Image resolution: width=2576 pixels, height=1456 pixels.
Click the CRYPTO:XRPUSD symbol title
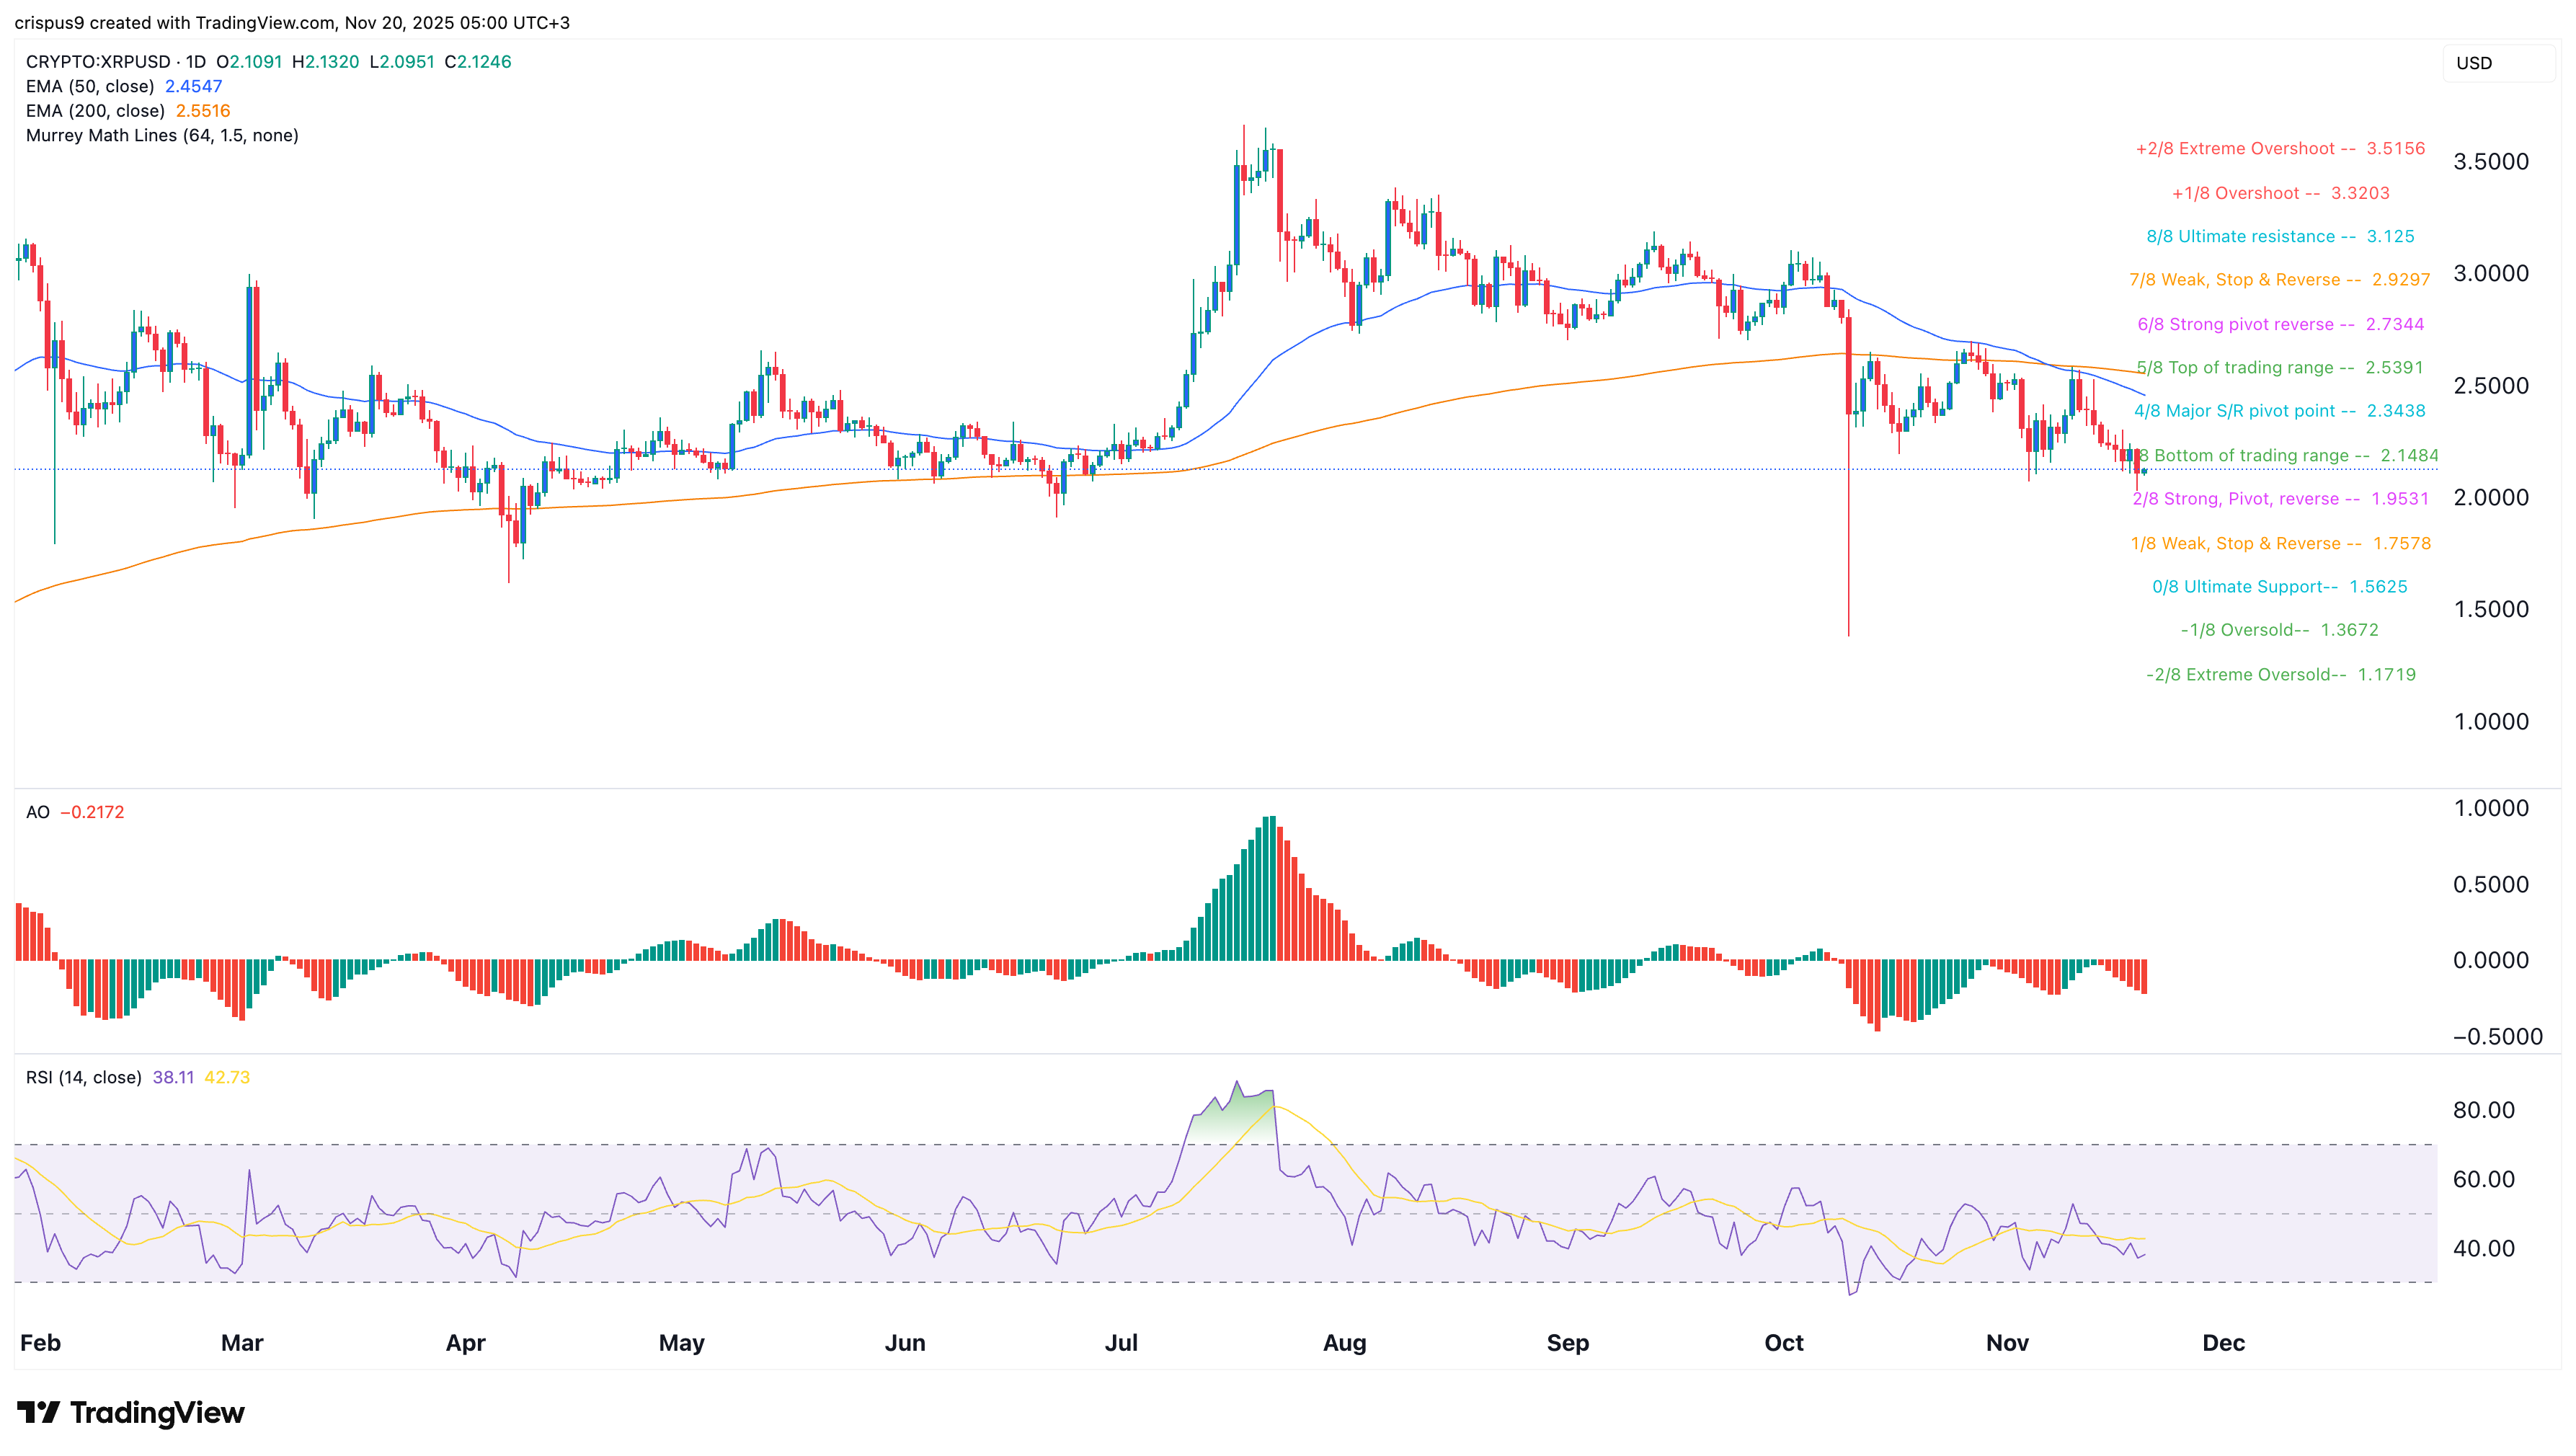pyautogui.click(x=99, y=62)
